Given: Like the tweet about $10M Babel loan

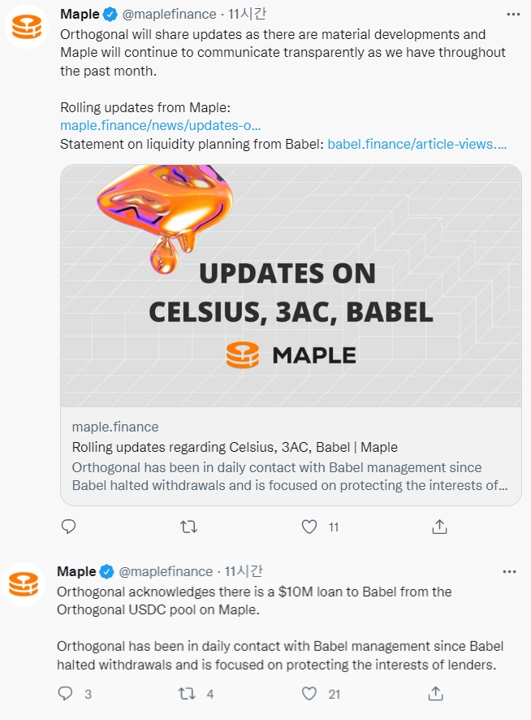Looking at the screenshot, I should tap(309, 693).
